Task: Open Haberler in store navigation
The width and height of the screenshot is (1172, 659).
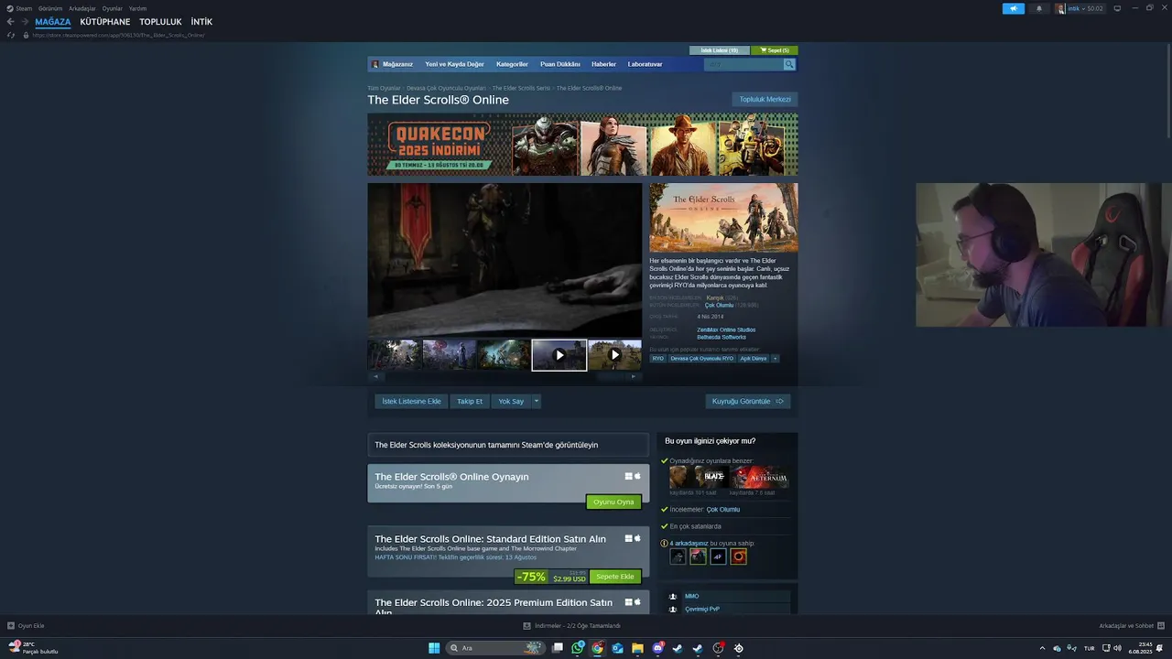Action: (x=603, y=64)
